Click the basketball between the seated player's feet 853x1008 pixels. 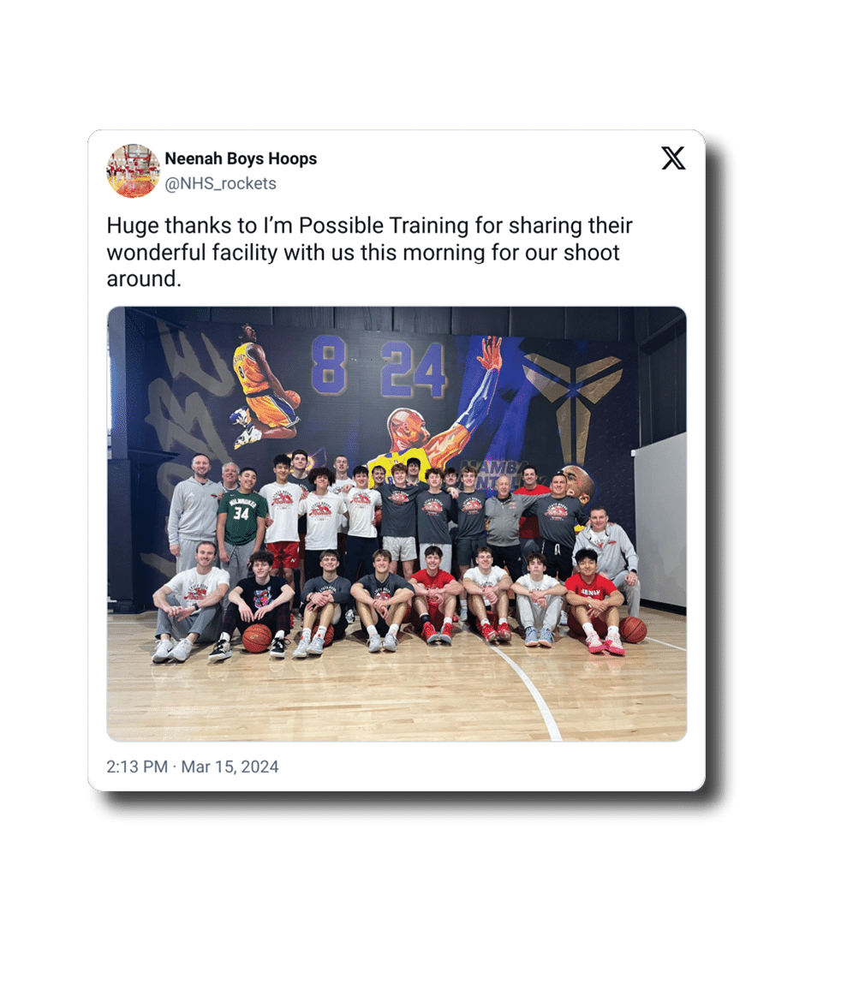click(x=257, y=638)
